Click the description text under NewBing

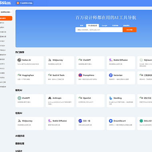(x=121, y=103)
